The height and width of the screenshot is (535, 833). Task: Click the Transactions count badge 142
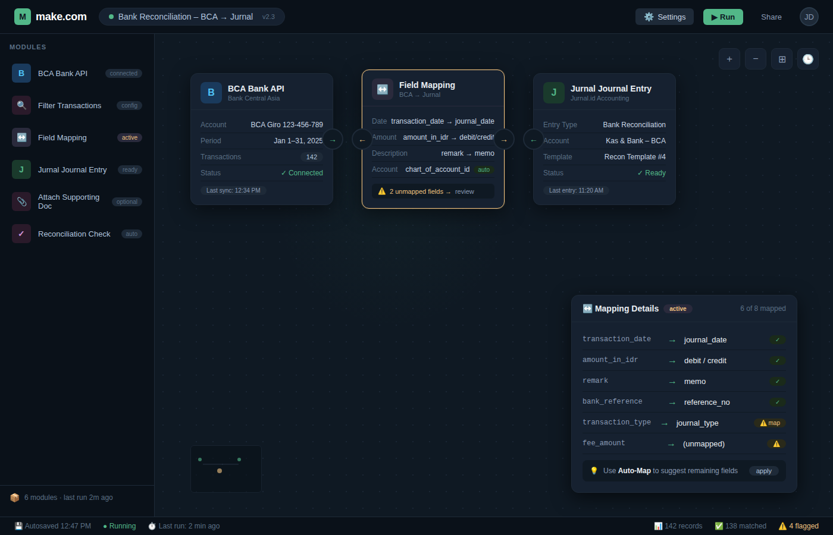click(x=312, y=157)
